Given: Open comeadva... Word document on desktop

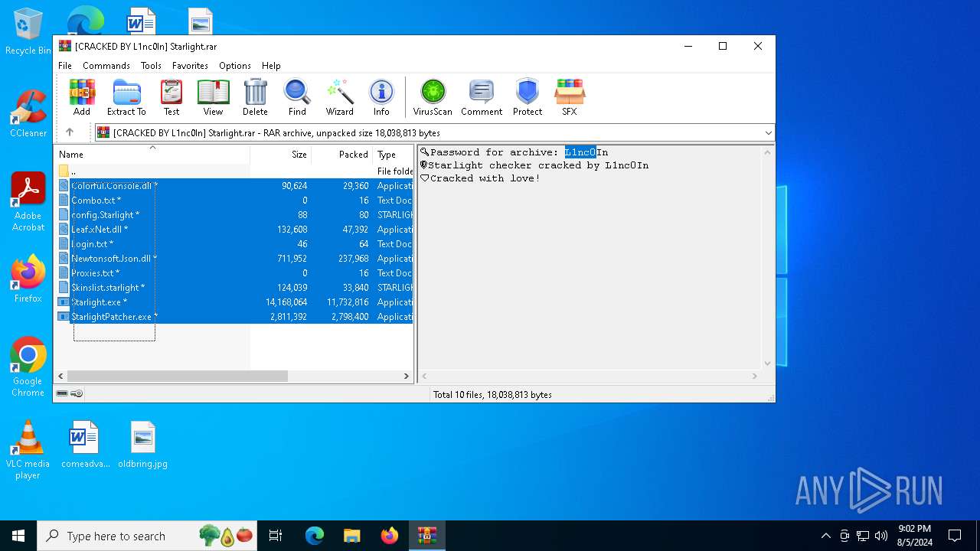Looking at the screenshot, I should tap(85, 445).
